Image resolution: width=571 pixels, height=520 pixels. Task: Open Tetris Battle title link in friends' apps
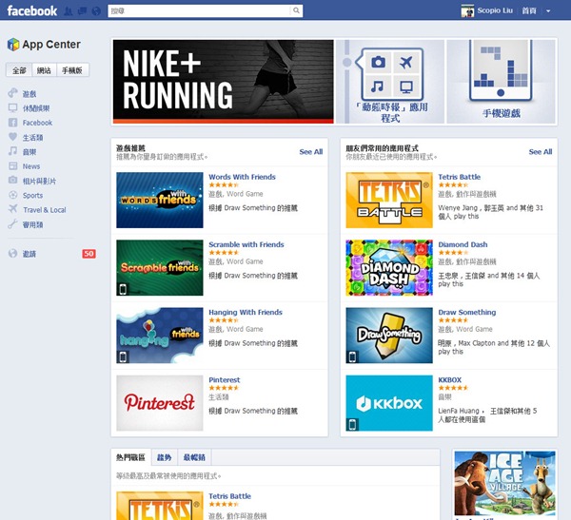(460, 177)
